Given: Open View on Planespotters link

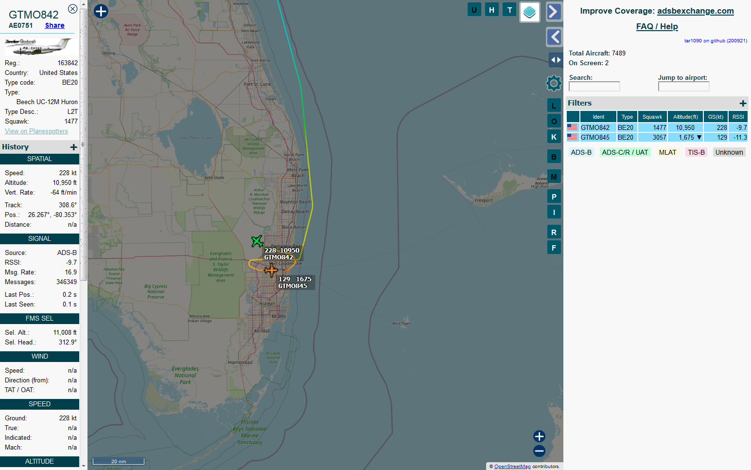Looking at the screenshot, I should point(36,131).
